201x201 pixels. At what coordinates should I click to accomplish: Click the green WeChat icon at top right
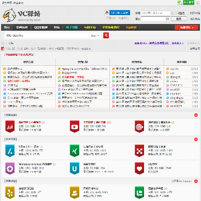pos(180,2)
